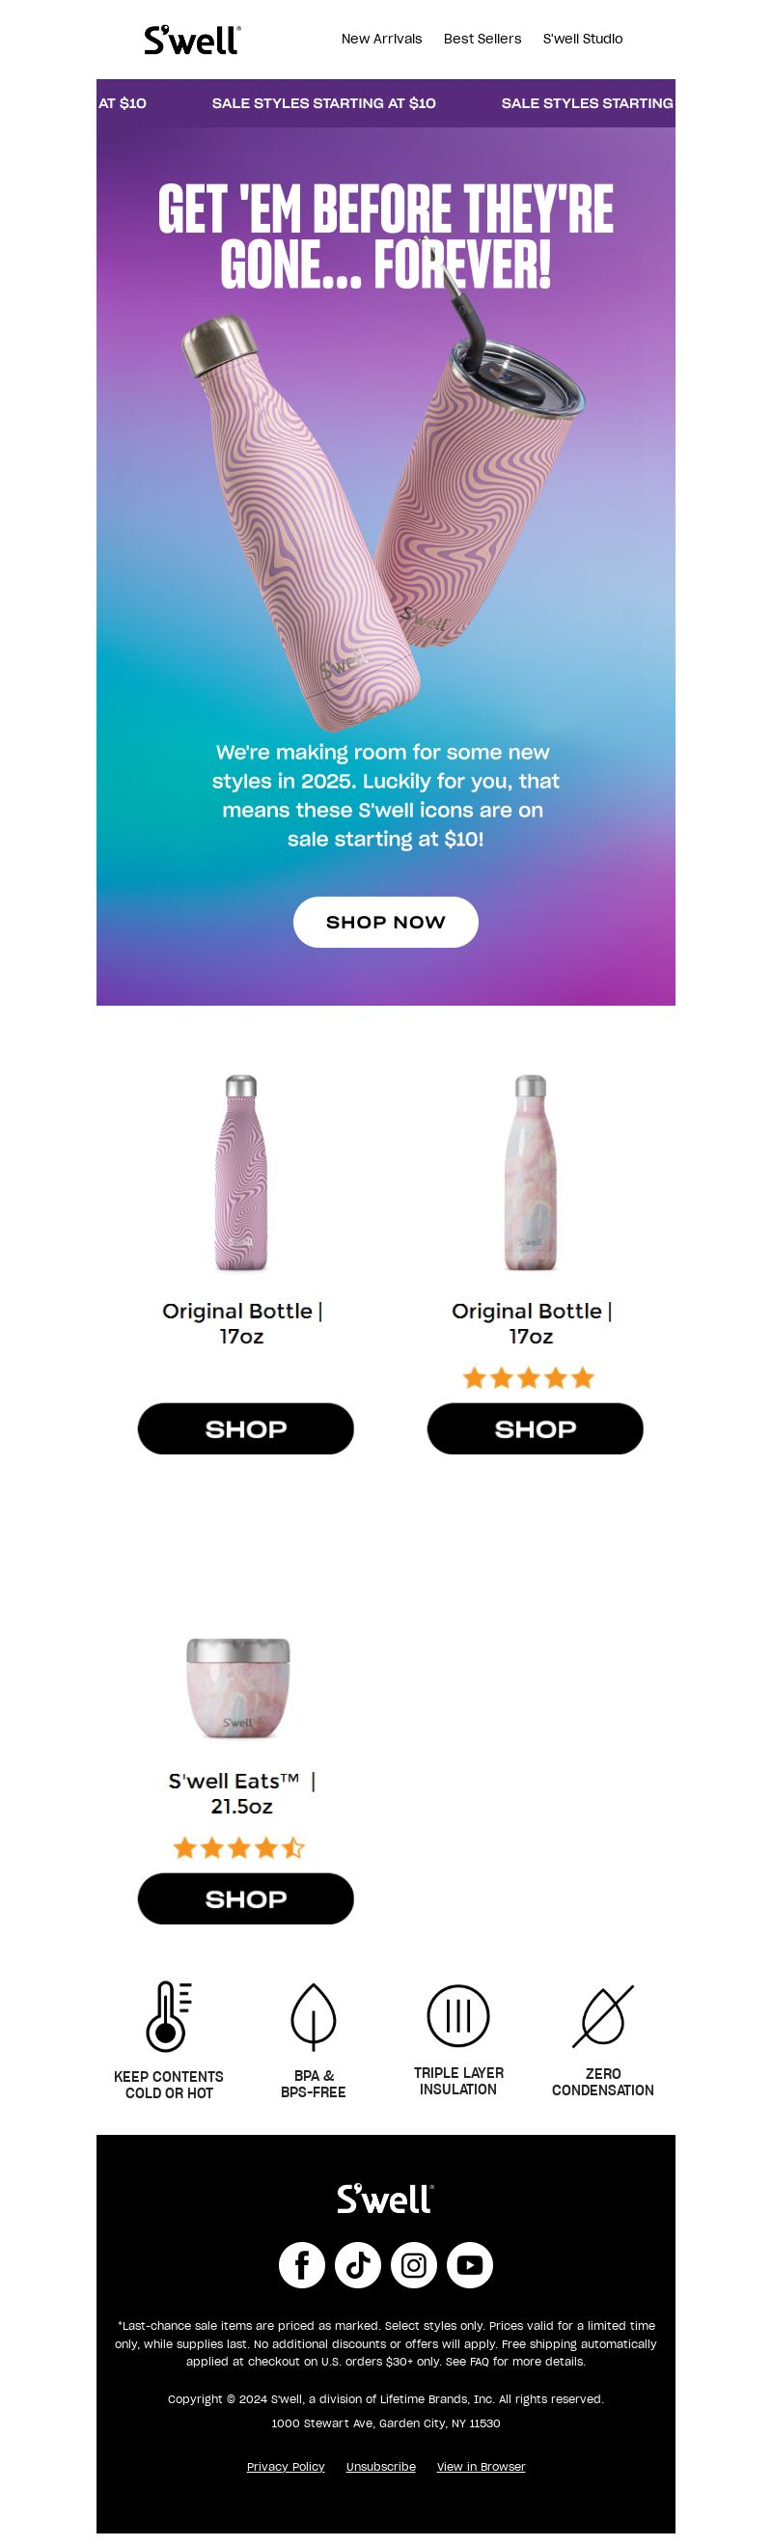Go to S'well Studio navigation link
This screenshot has height=2547, width=772.
[x=582, y=39]
